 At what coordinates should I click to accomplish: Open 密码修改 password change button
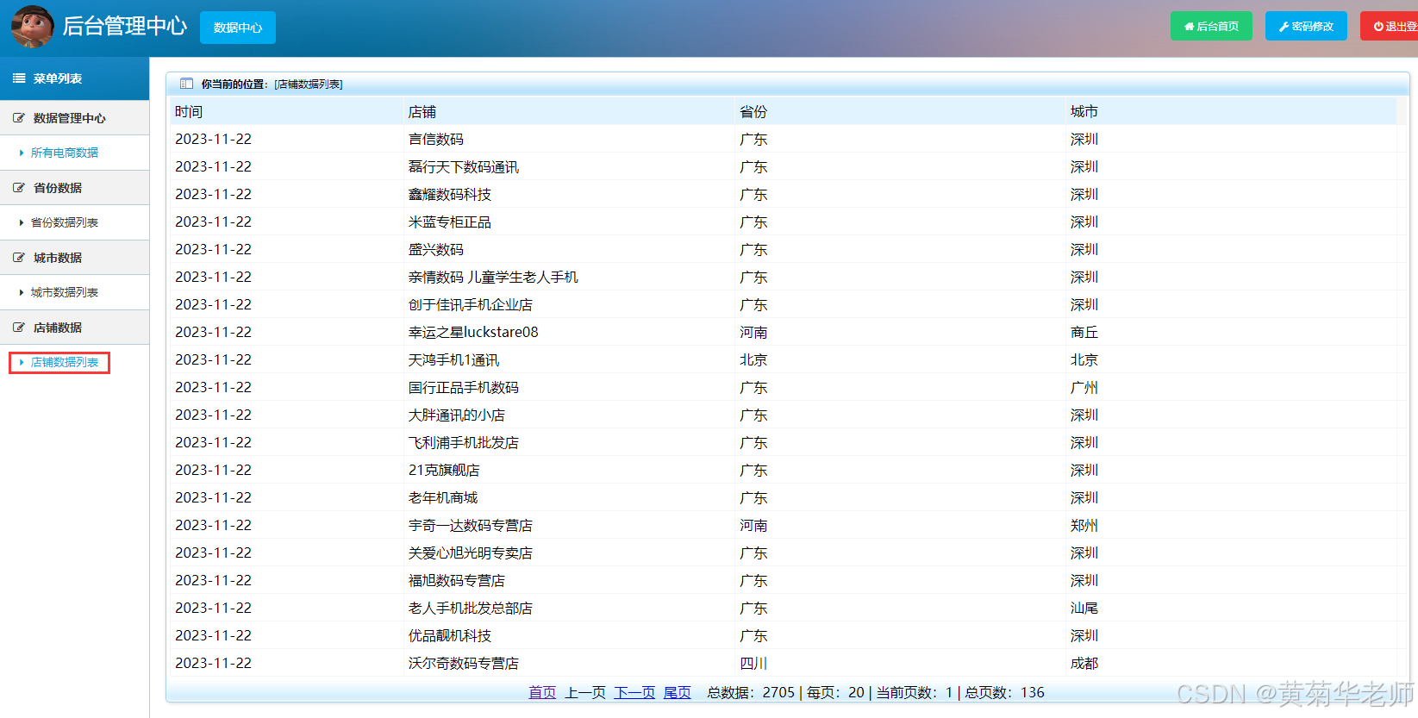1306,26
